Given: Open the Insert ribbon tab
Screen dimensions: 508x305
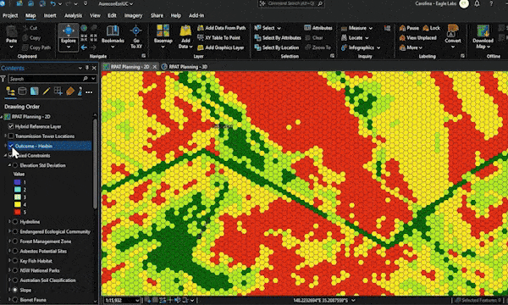Looking at the screenshot, I should coord(50,15).
